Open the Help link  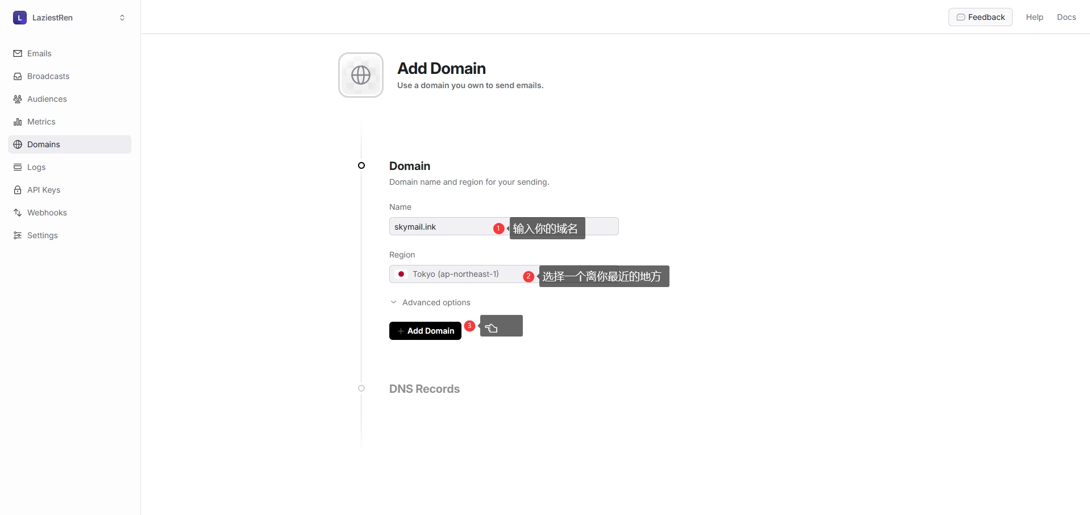point(1034,17)
